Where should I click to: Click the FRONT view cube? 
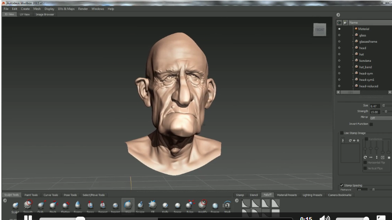coord(319,30)
